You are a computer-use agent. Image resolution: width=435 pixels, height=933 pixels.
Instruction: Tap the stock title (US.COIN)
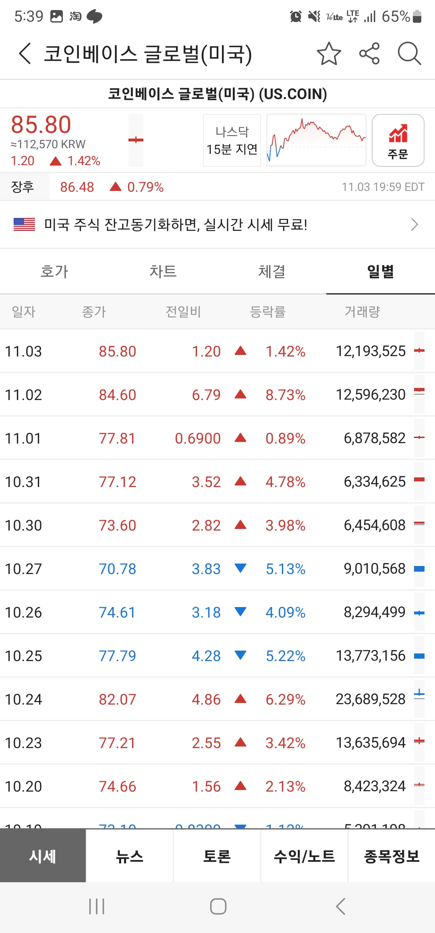[217, 94]
